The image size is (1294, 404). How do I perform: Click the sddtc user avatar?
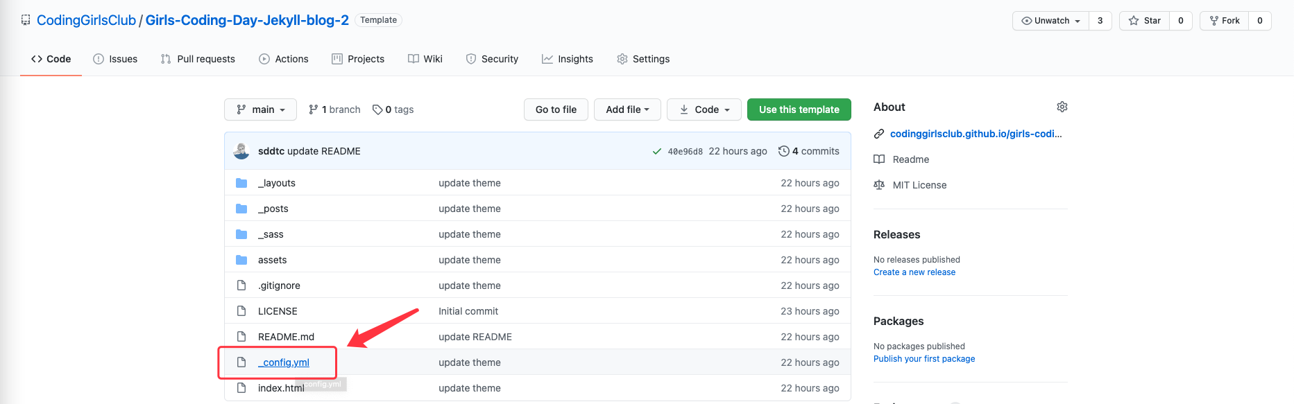[x=241, y=151]
